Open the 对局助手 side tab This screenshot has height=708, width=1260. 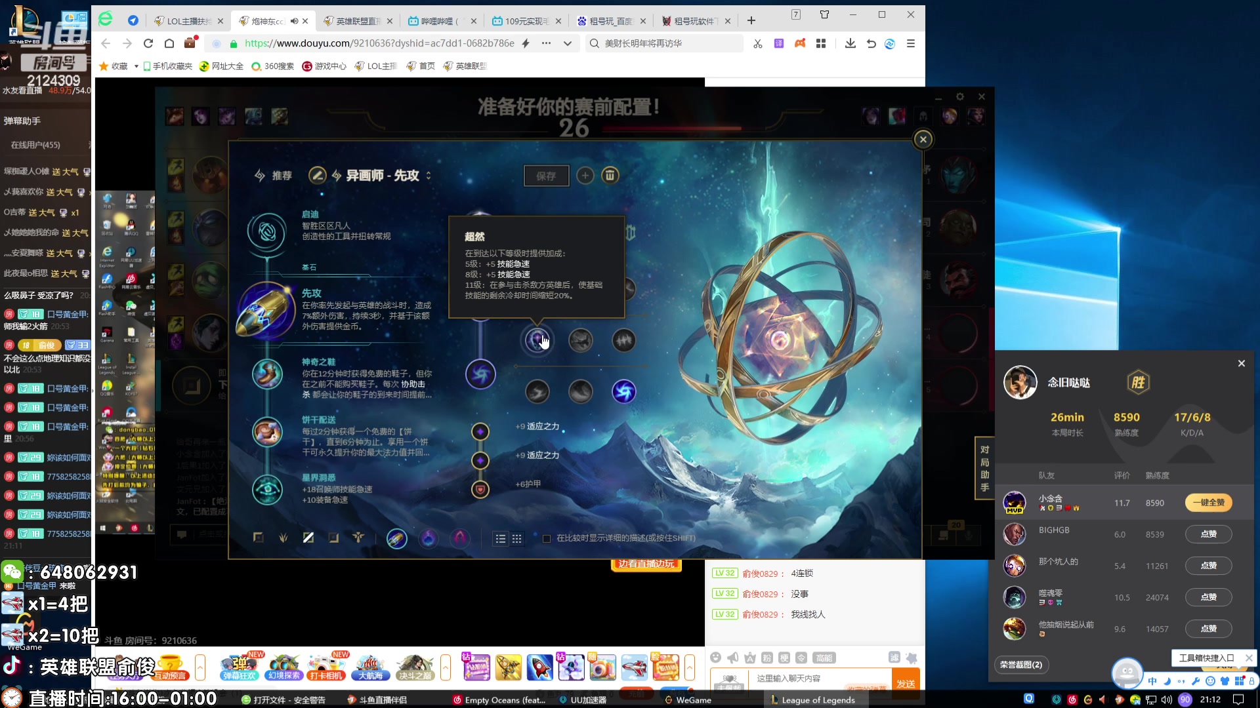984,468
